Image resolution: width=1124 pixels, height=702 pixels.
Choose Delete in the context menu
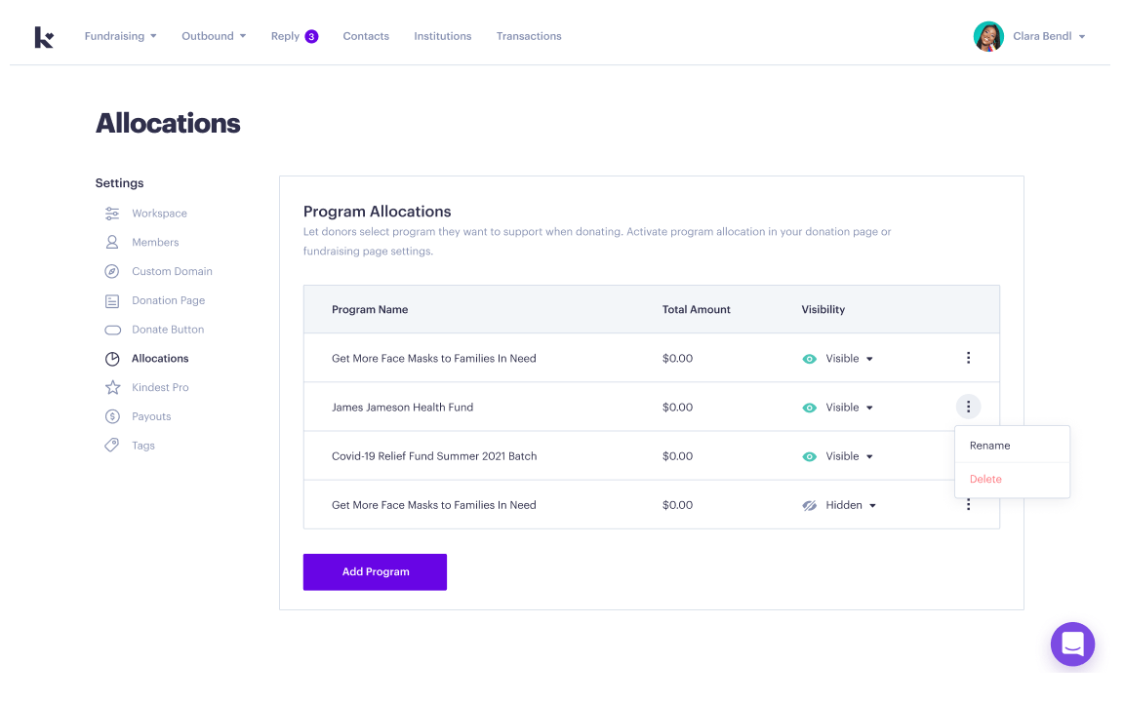[x=985, y=480]
